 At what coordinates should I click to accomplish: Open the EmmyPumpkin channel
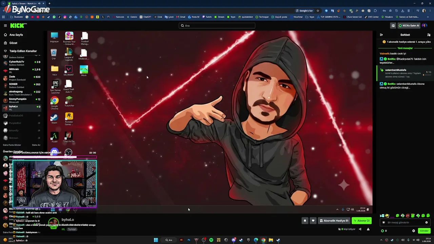22,100
